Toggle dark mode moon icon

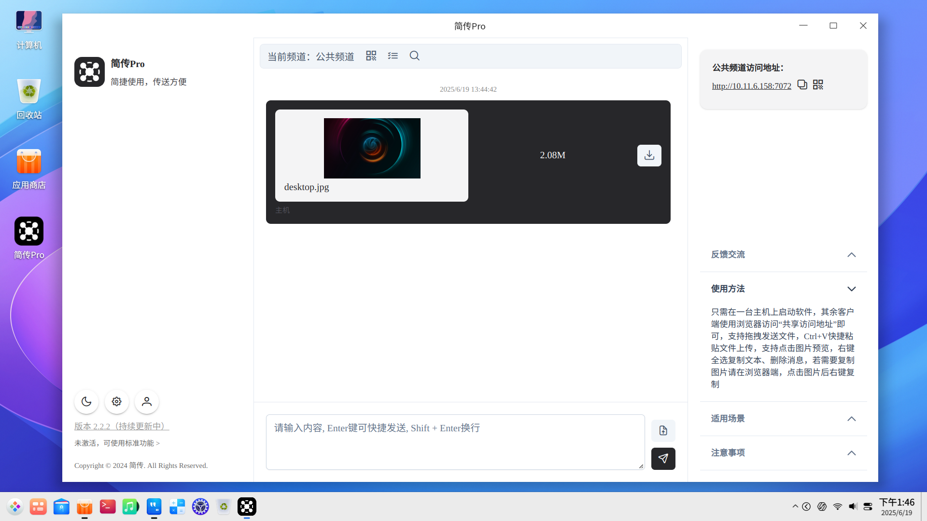[x=86, y=401]
